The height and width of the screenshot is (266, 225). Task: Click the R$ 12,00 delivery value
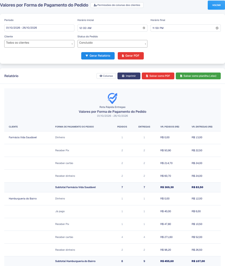(x=197, y=199)
